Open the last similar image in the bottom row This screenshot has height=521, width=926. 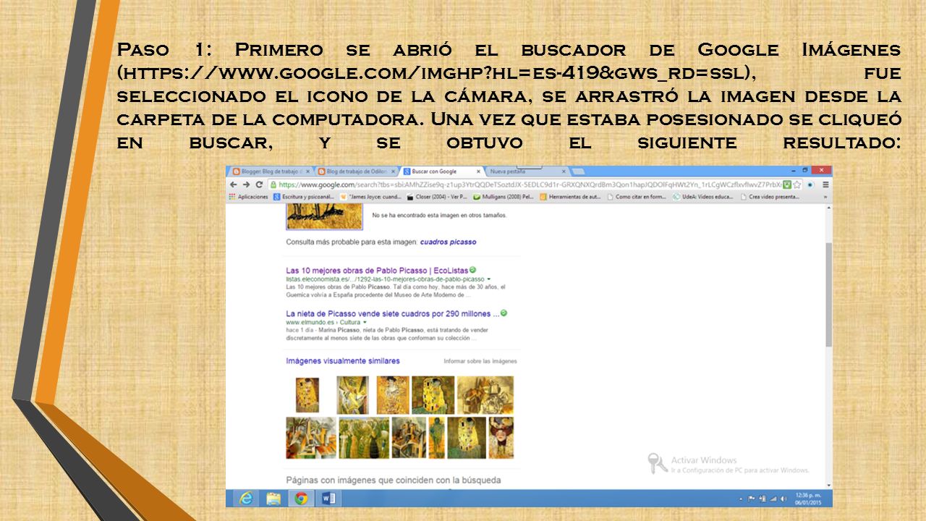tap(501, 438)
